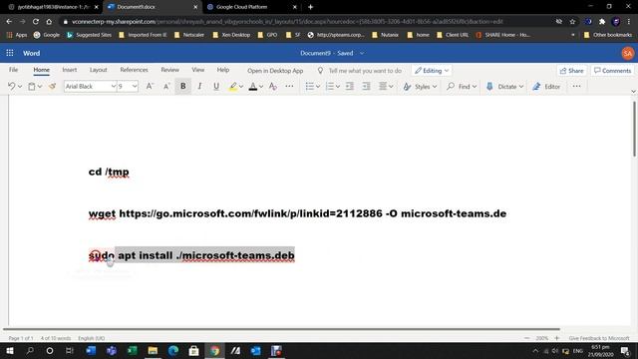Image resolution: width=638 pixels, height=359 pixels.
Task: Open the Chrome extensions puzzle icon
Action: [x=602, y=22]
